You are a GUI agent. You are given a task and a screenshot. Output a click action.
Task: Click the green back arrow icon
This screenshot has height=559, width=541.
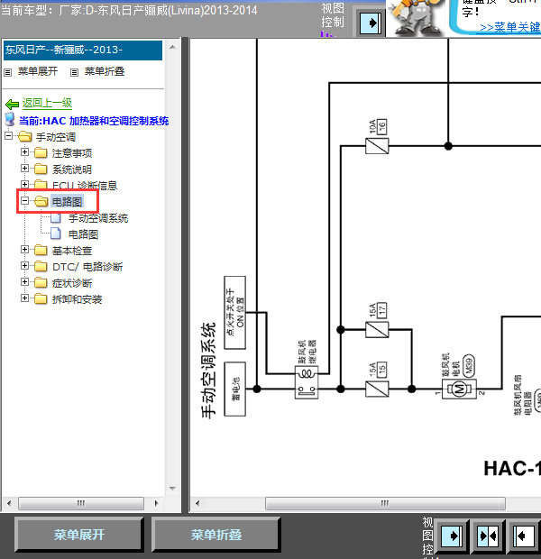[12, 105]
